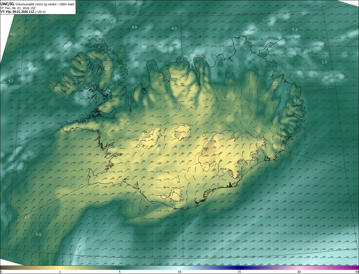Click the color scale label "1"
Image resolution: width=359 pixels, height=274 pixels.
point(60,272)
